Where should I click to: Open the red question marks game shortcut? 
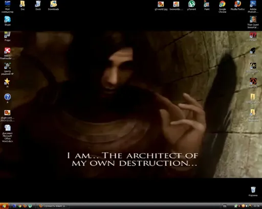253,36
